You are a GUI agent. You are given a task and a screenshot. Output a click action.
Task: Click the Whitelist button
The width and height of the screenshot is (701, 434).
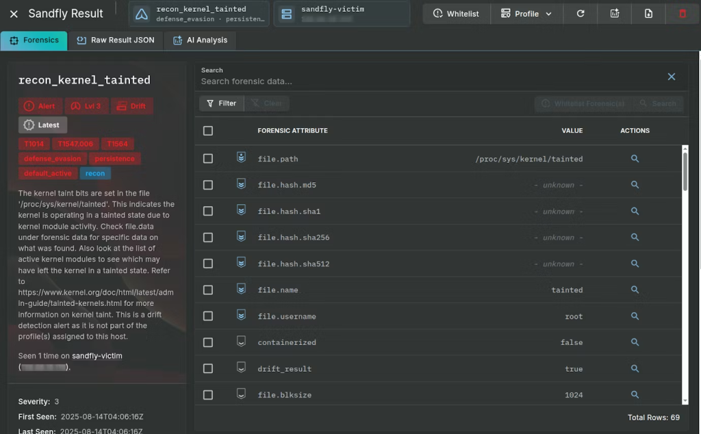pos(456,14)
